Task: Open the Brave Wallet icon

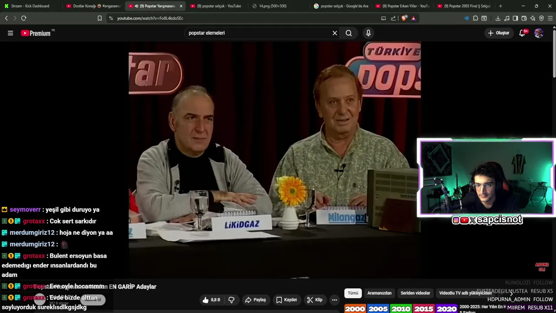Action: (524, 18)
